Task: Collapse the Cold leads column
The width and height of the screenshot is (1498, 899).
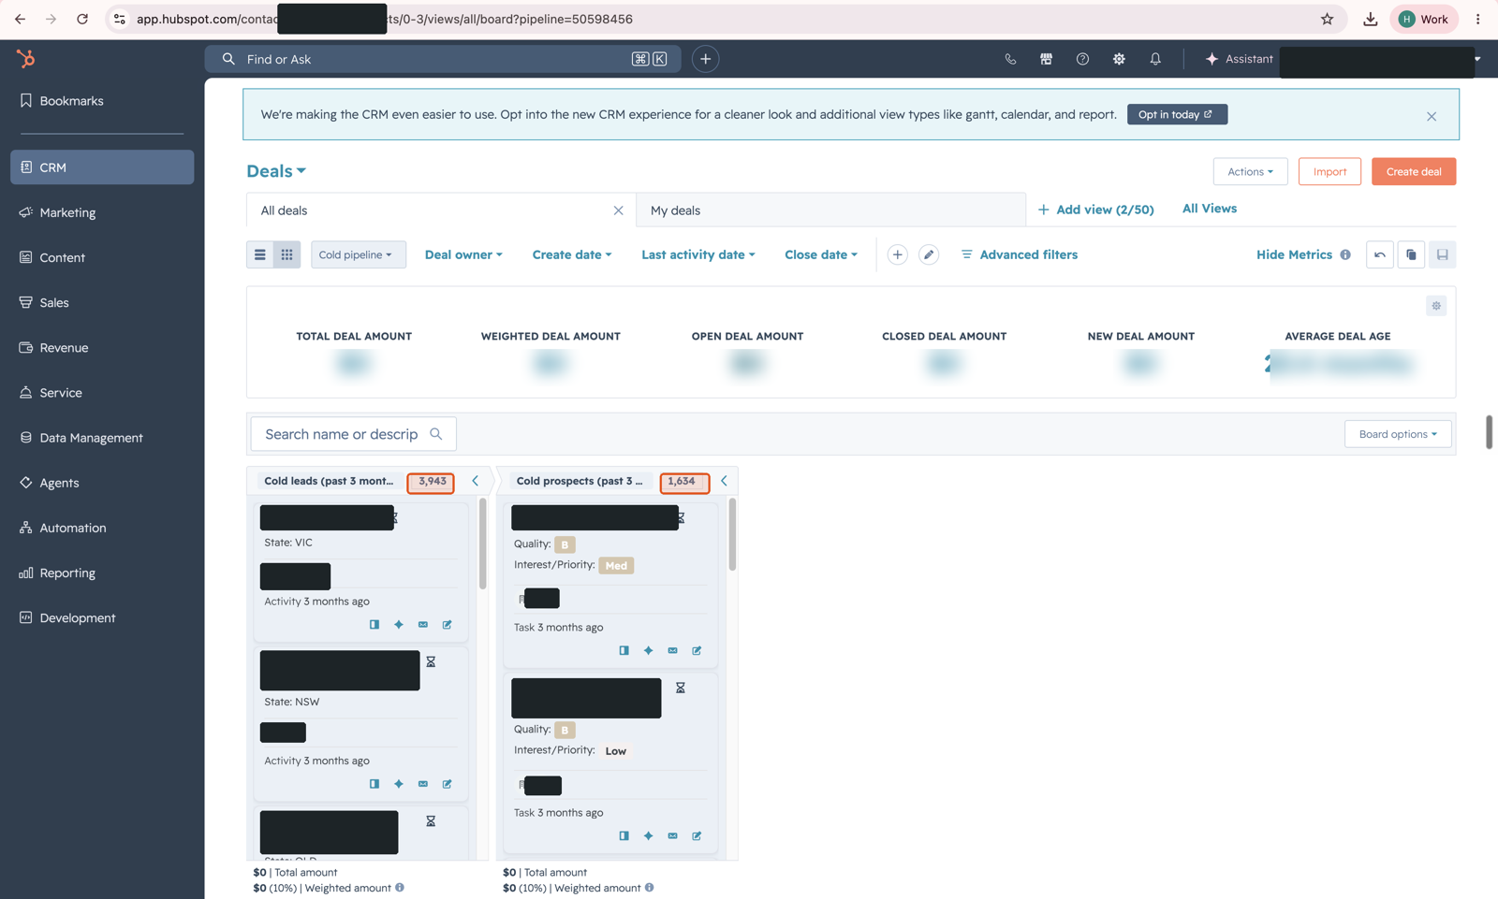Action: pos(475,481)
